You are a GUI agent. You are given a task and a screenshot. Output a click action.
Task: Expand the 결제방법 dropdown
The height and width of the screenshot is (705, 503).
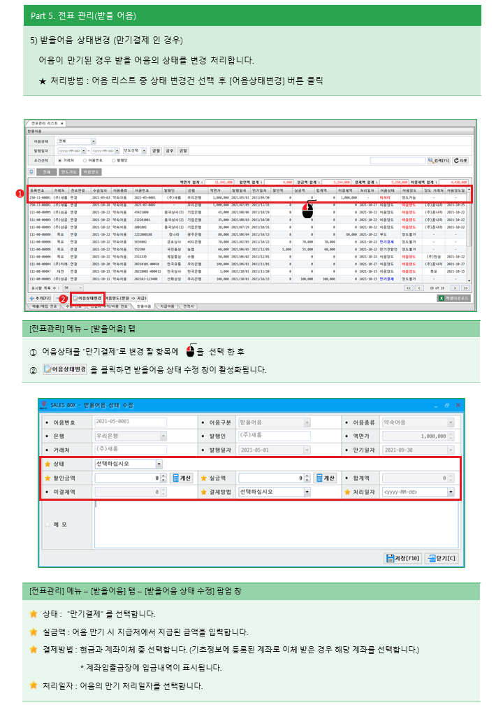tap(307, 492)
